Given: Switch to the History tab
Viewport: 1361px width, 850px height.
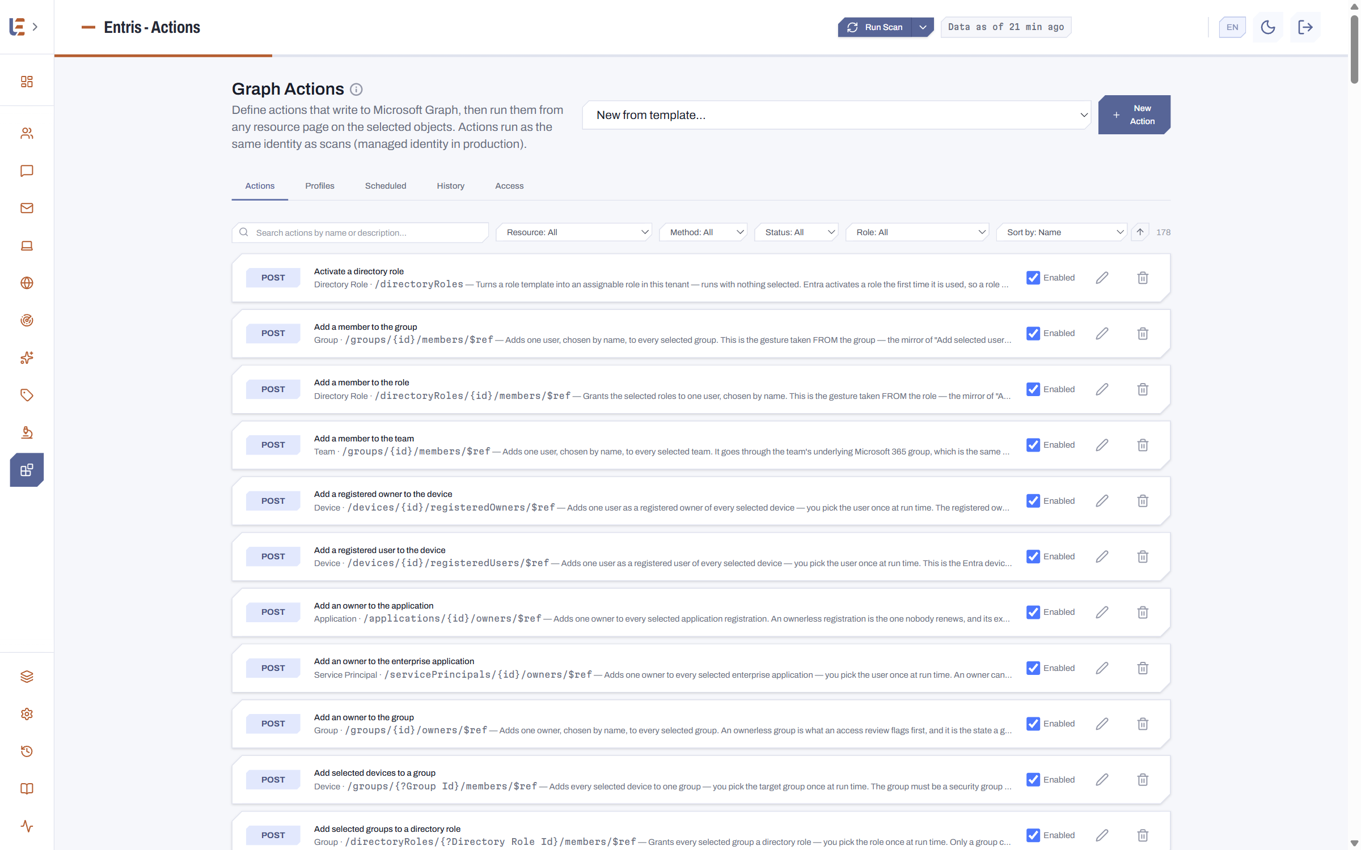Looking at the screenshot, I should [451, 186].
